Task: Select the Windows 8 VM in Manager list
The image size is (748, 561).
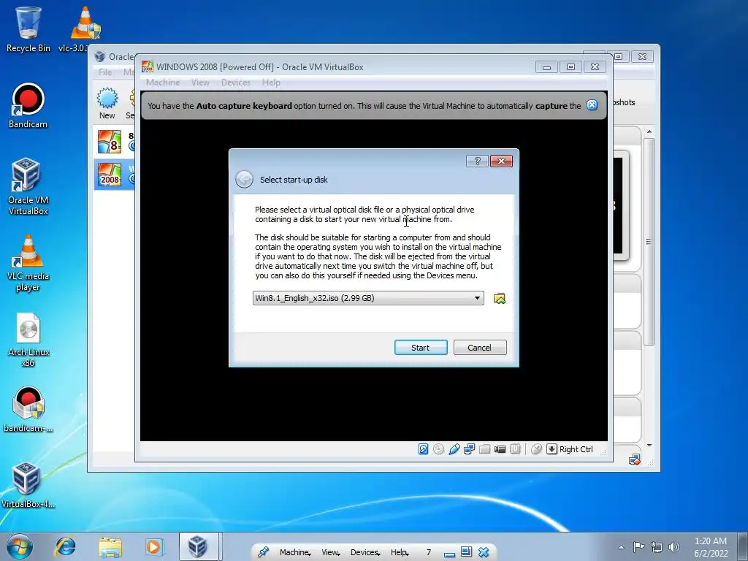Action: coord(115,142)
